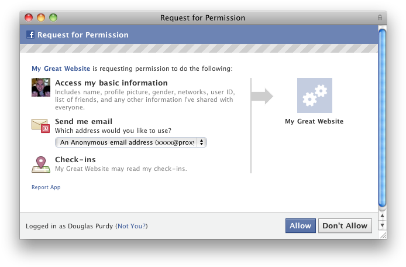Click the My Great Website gears icon
The width and height of the screenshot is (406, 267).
(314, 95)
